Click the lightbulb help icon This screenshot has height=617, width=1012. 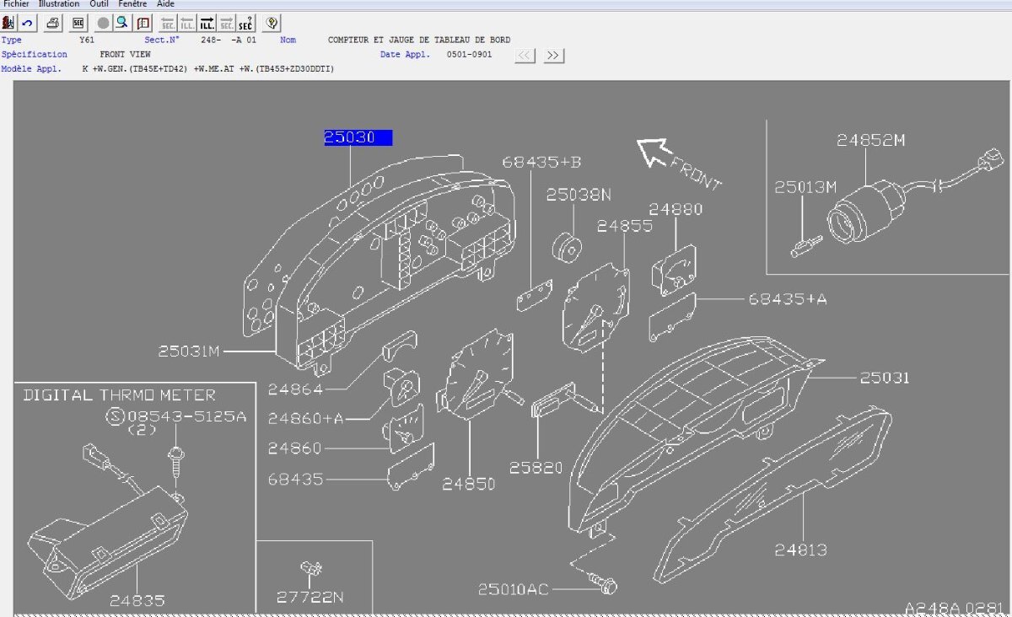click(x=272, y=23)
